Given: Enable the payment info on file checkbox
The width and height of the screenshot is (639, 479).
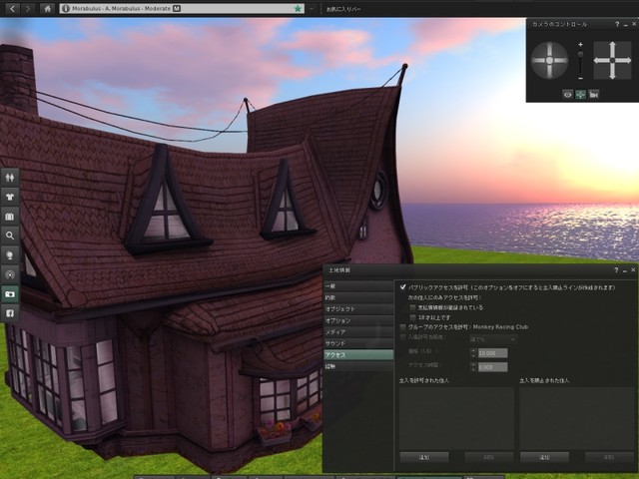Looking at the screenshot, I should point(412,307).
